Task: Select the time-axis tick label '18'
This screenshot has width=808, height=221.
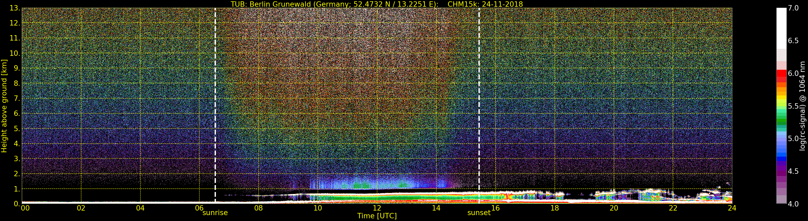Action: (x=555, y=208)
